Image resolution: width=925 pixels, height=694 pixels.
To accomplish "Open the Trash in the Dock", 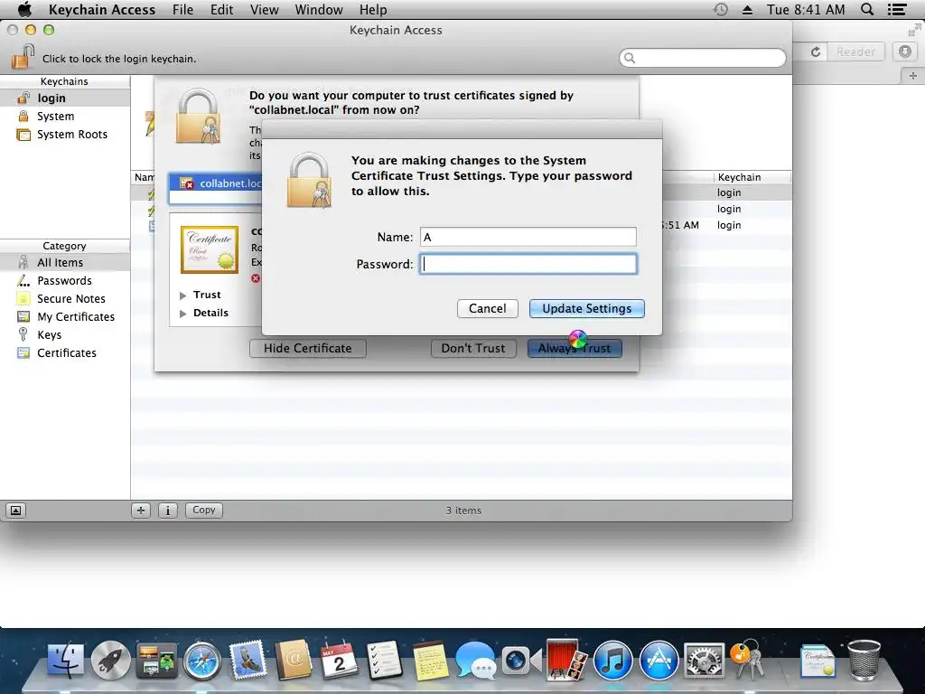I will pyautogui.click(x=864, y=661).
